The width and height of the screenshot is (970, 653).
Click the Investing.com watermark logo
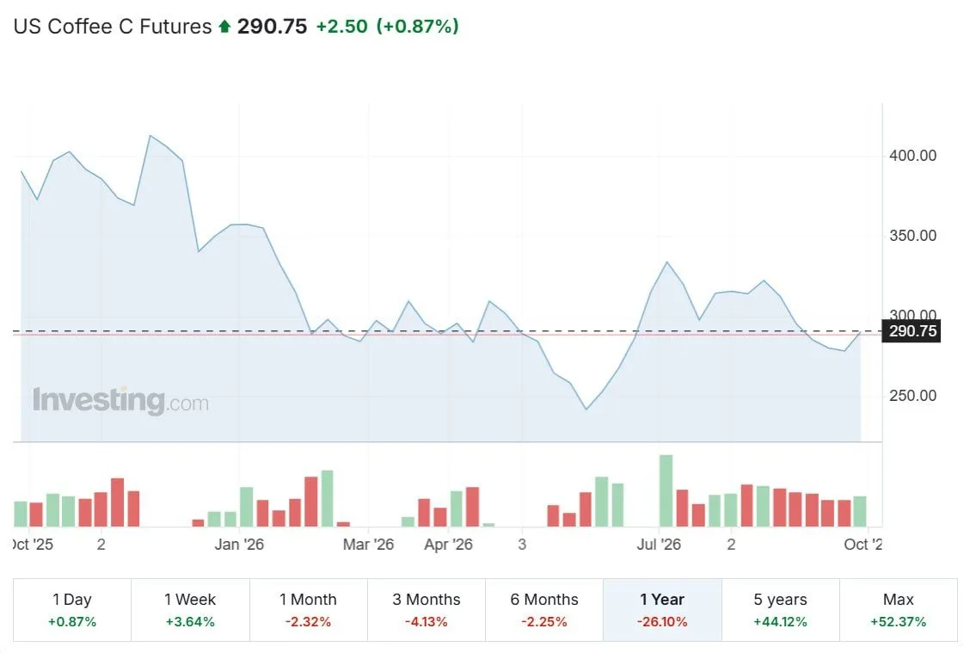120,400
